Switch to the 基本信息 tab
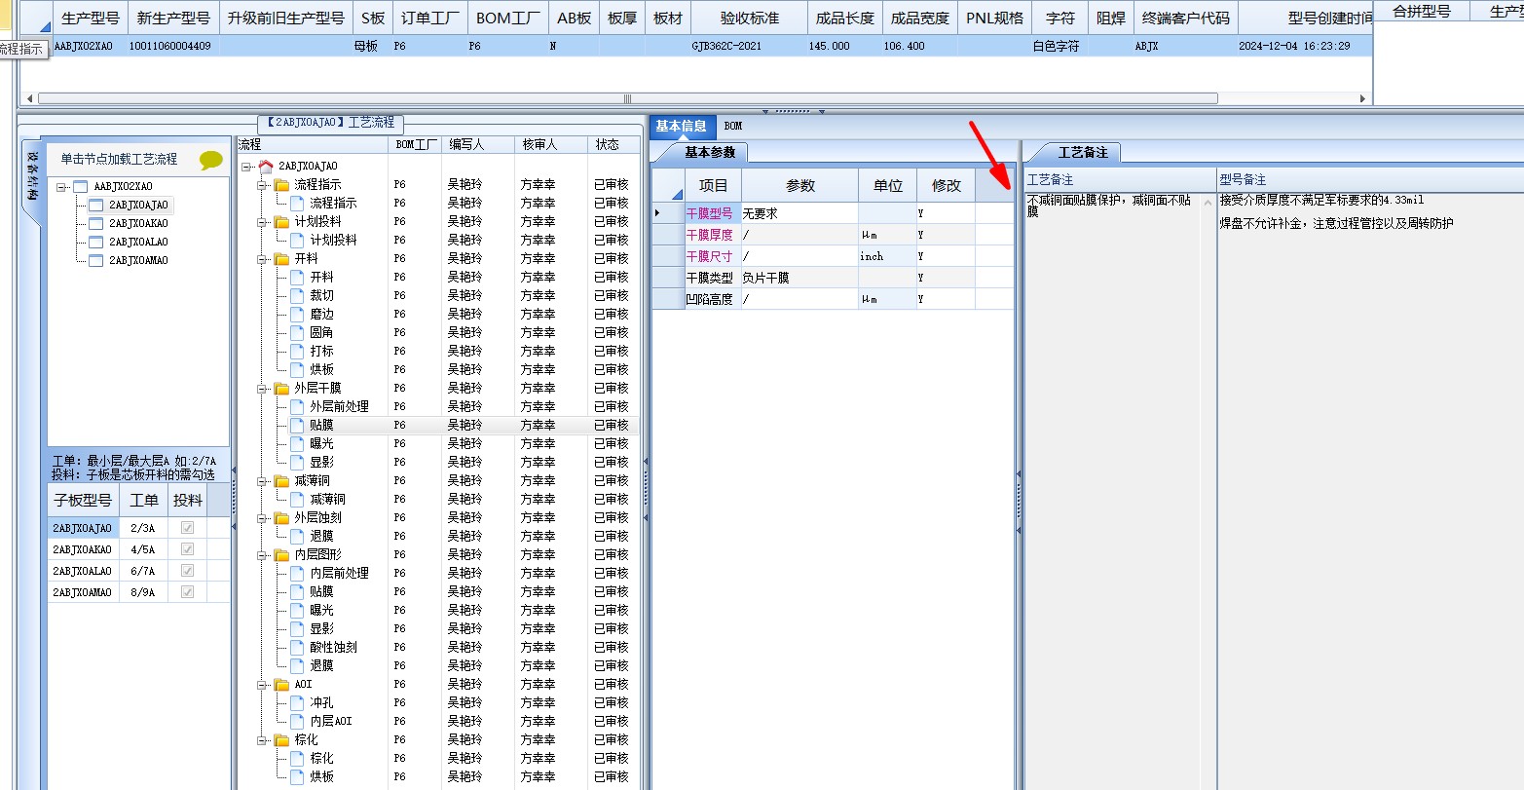The height and width of the screenshot is (790, 1524). [682, 127]
